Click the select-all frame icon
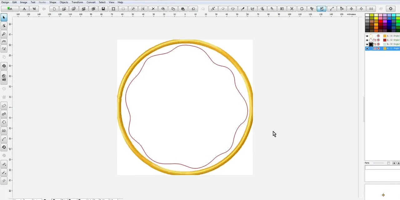The image size is (400, 200). click(x=113, y=9)
